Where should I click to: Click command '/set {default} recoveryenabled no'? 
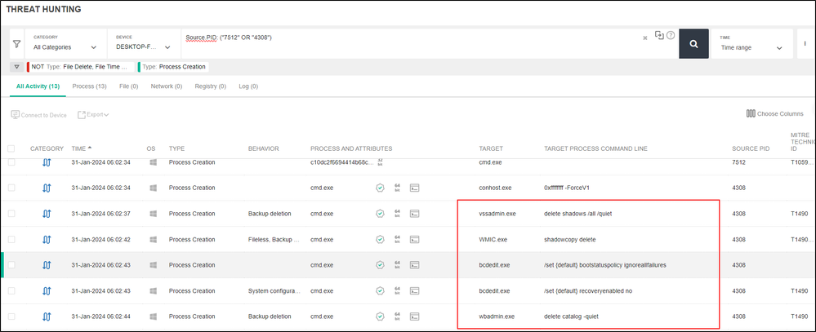(588, 291)
